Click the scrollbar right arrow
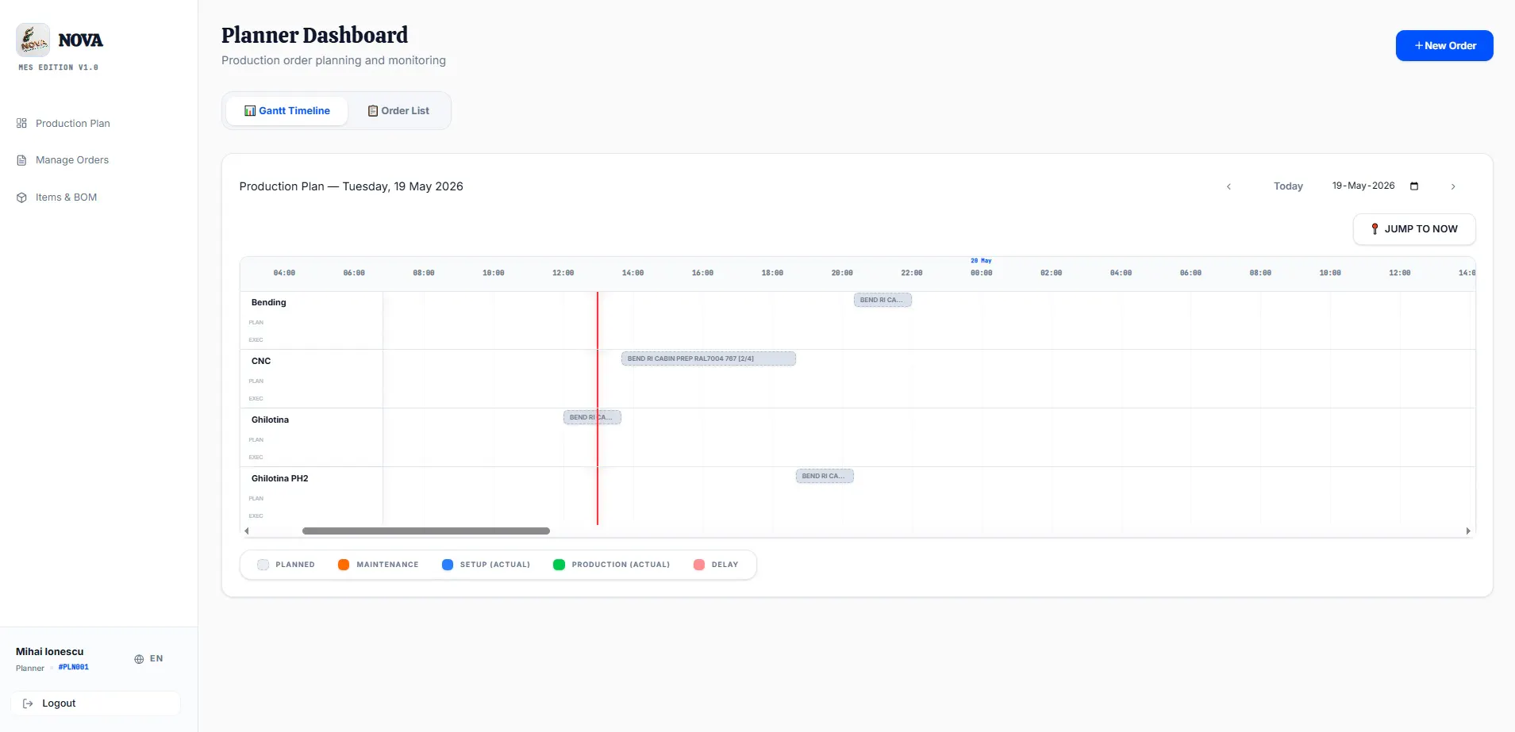 (x=1468, y=531)
